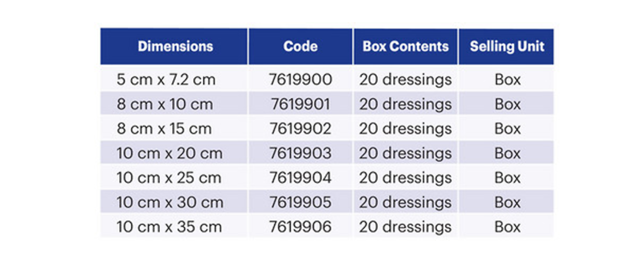Screen dimensions: 644x273
Task: Click the 10 cm x 25 cm cell
Action: [x=169, y=178]
